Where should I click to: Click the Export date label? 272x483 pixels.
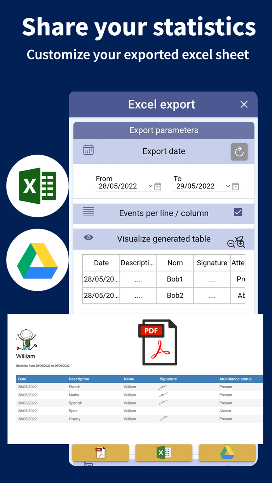click(164, 151)
